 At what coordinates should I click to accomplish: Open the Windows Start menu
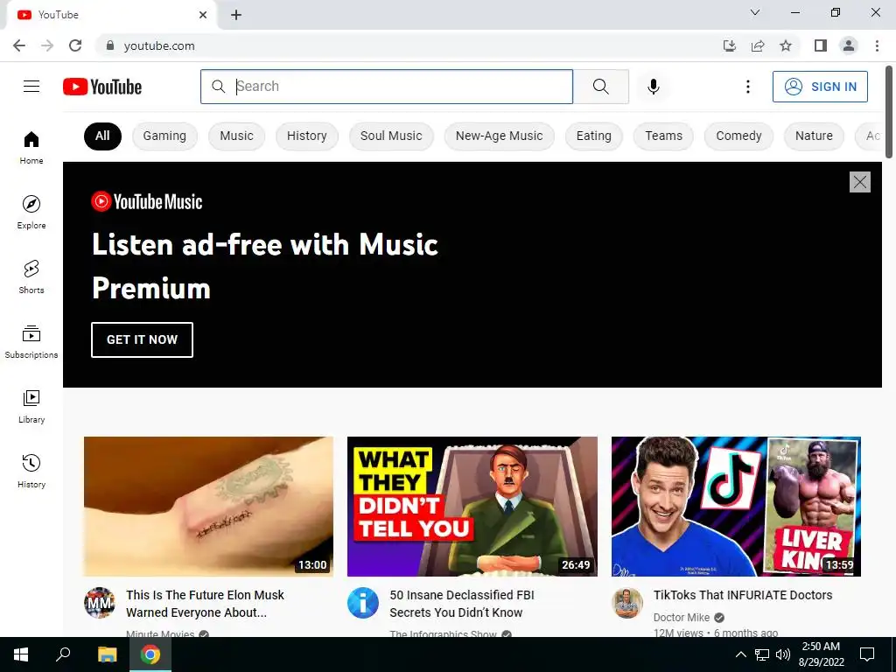point(21,654)
